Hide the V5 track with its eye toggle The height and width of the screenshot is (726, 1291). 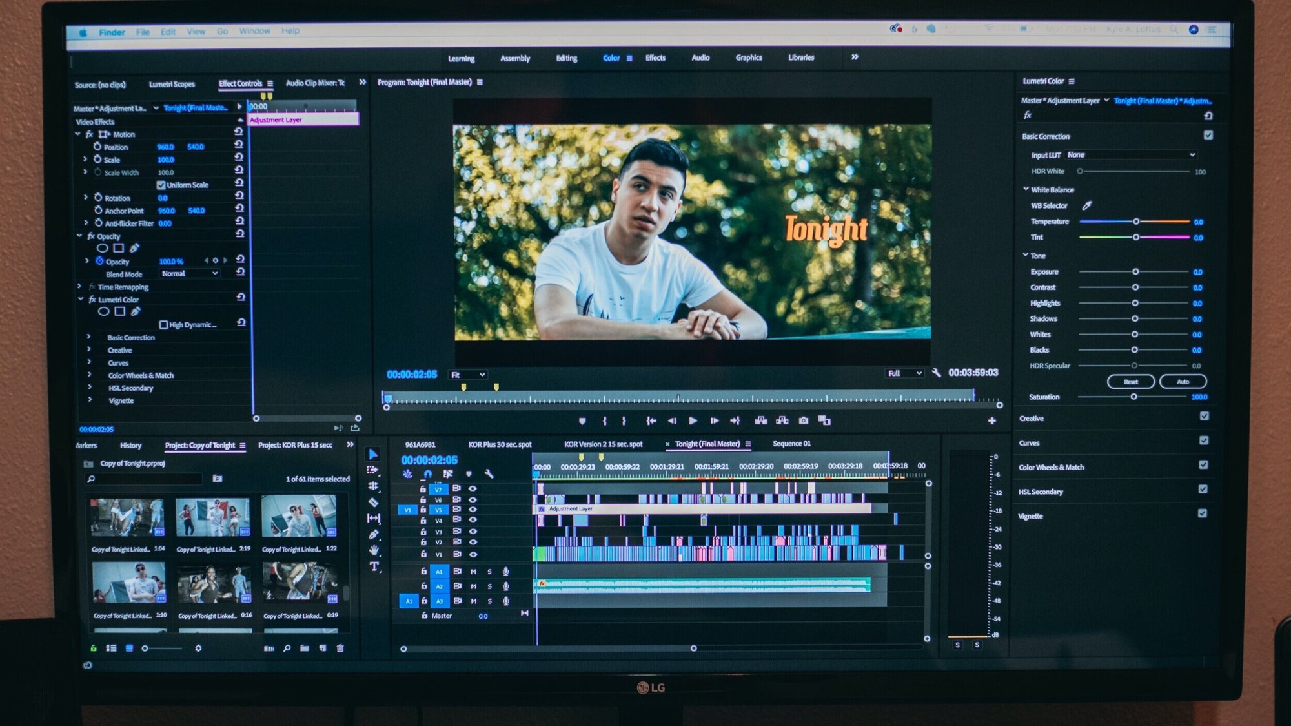[473, 510]
